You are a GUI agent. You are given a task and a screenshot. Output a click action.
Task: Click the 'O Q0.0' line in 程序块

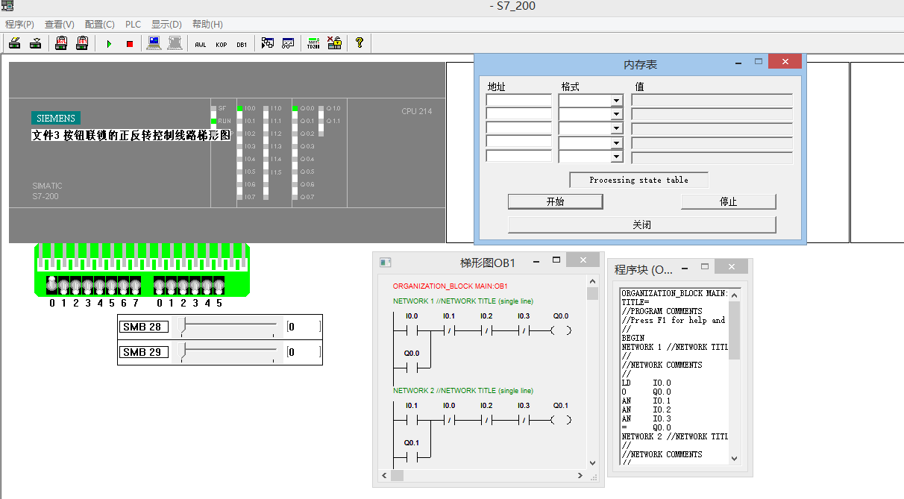pyautogui.click(x=646, y=392)
